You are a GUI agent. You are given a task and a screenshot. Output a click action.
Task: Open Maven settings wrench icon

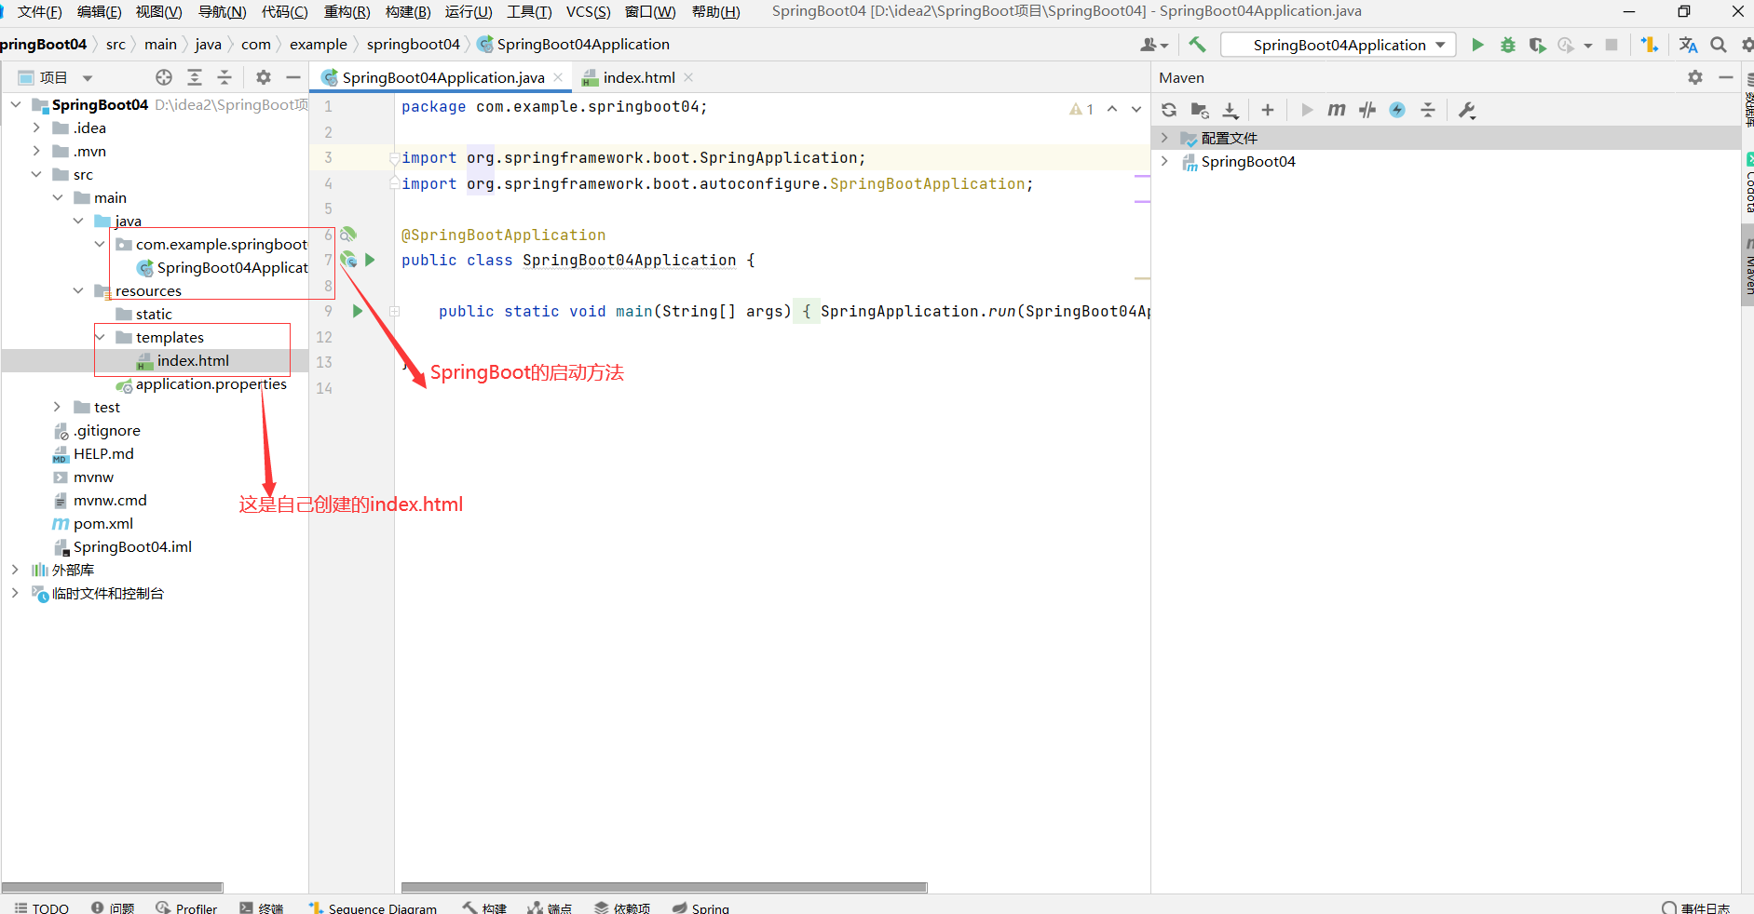1467,110
